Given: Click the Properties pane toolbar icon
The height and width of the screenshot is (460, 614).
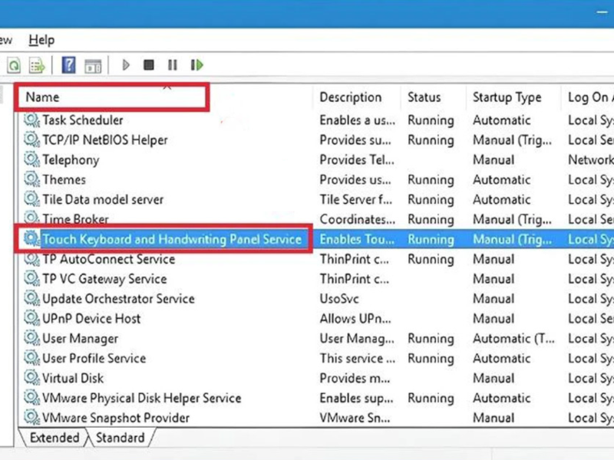Looking at the screenshot, I should click(x=93, y=65).
